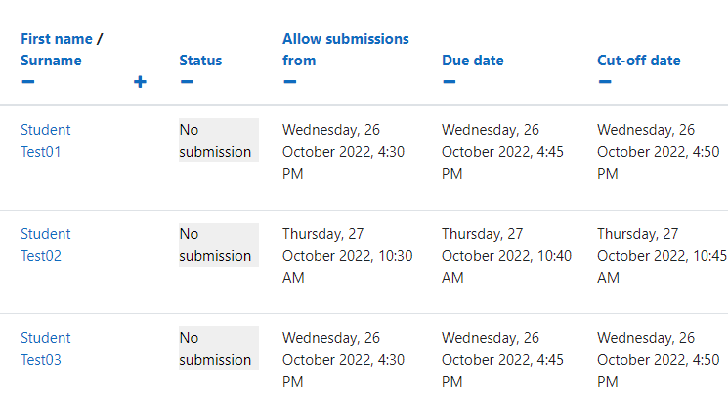Collapse the Due date column
This screenshot has height=411, width=728.
[449, 82]
